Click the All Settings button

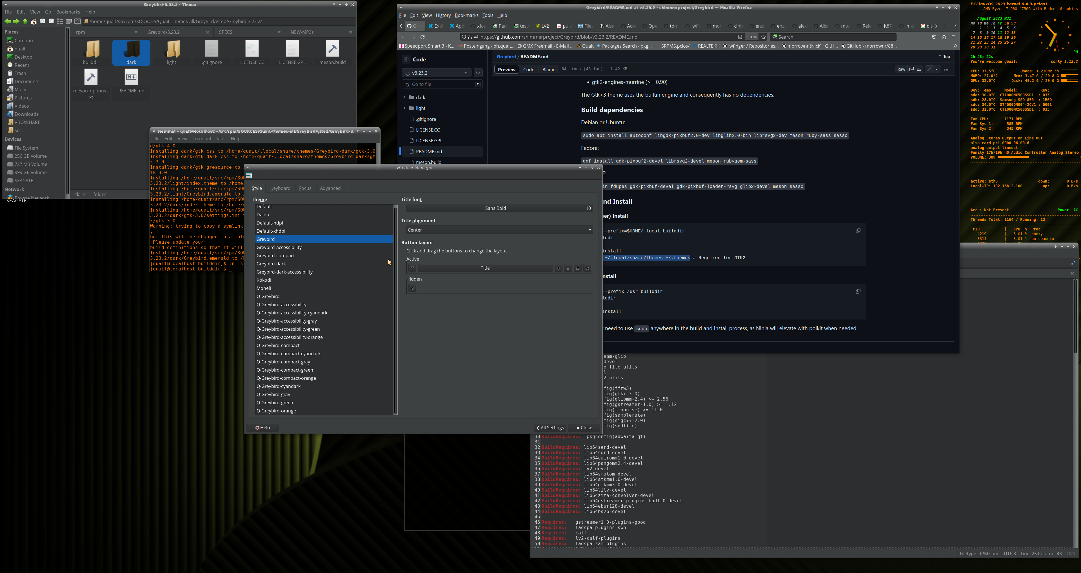[x=550, y=428]
